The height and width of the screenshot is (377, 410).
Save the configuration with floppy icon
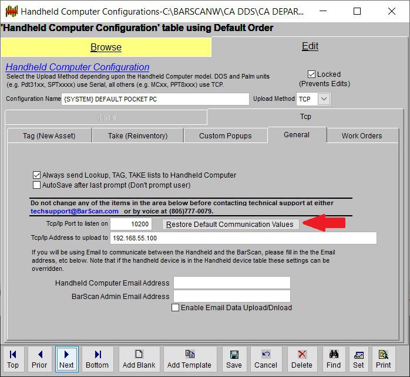234,359
